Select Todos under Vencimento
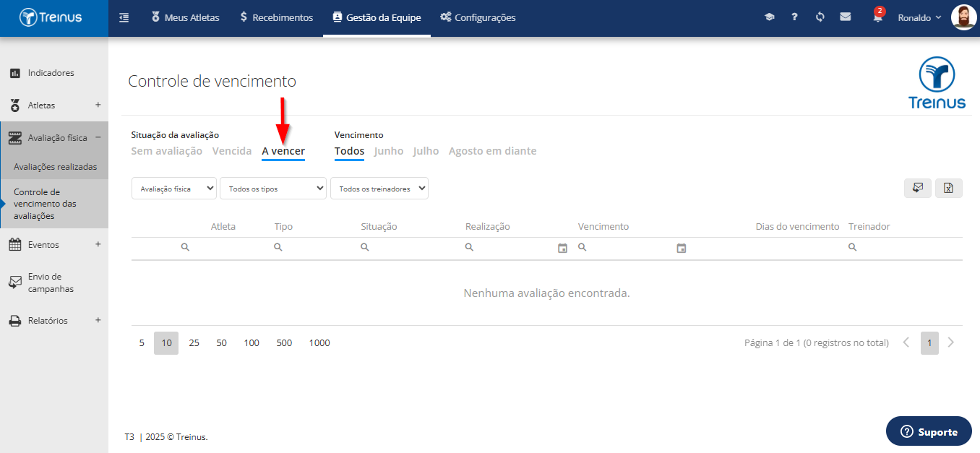The width and height of the screenshot is (980, 453). (349, 151)
